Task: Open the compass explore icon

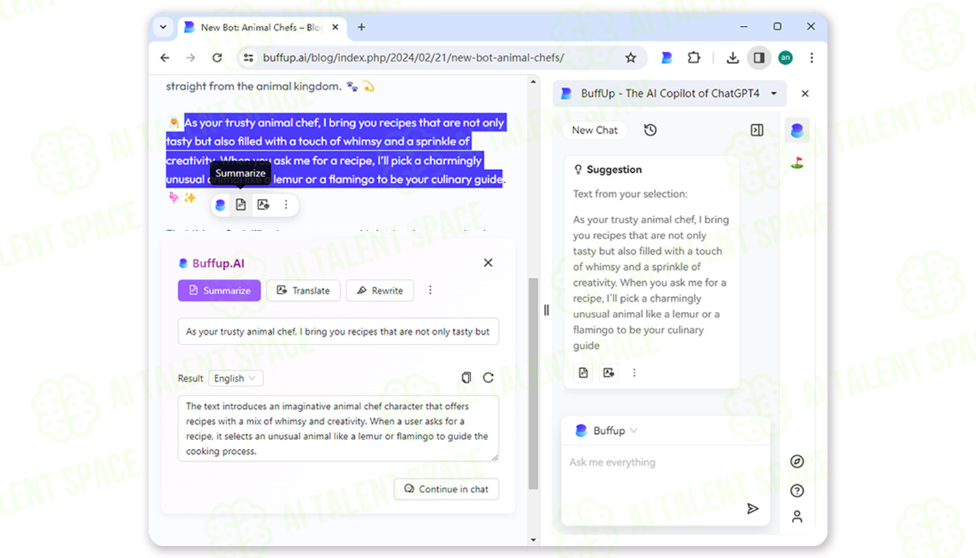Action: (798, 462)
